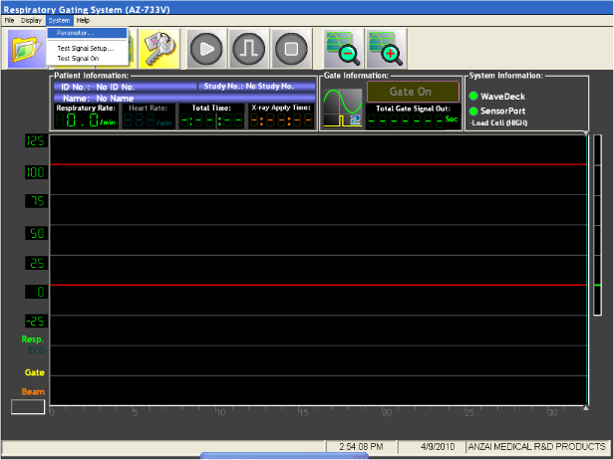
Task: Click the gate pulse signal toolbar icon
Action: tap(247, 47)
